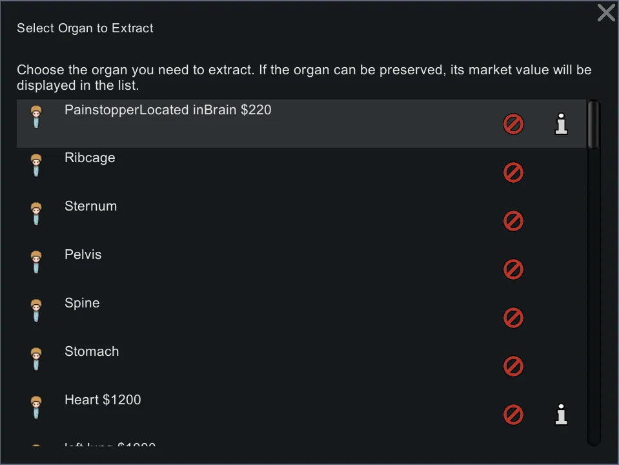Viewport: 619px width, 465px height.
Task: Select the Sternum entry in list
Action: coord(90,207)
